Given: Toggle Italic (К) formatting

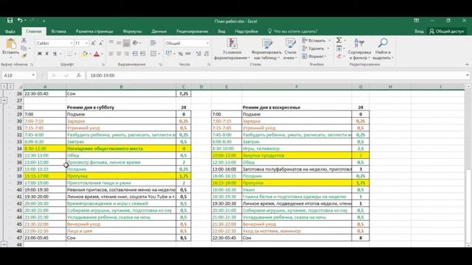Looking at the screenshot, I should pos(47,54).
